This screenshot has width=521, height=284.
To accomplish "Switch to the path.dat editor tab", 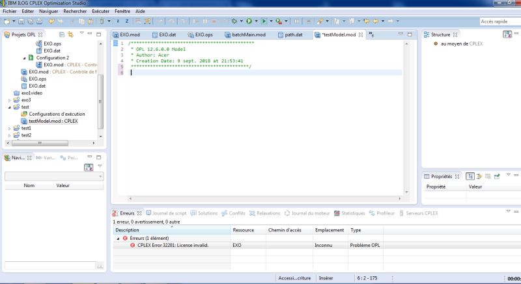I will click(x=290, y=34).
